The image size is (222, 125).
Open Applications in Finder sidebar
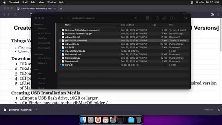[x=44, y=33]
